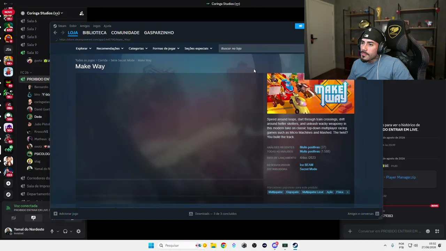This screenshot has height=251, width=446.
Task: Open the Discord server with the 642 badge
Action: [8, 26]
